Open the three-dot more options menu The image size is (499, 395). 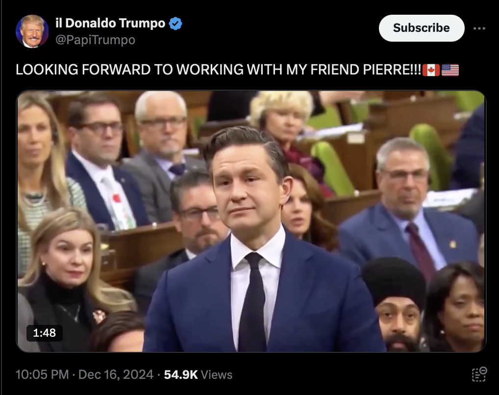click(479, 28)
